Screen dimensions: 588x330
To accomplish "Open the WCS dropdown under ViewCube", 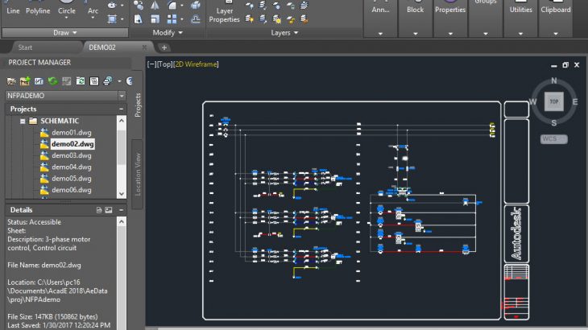I will [x=554, y=139].
